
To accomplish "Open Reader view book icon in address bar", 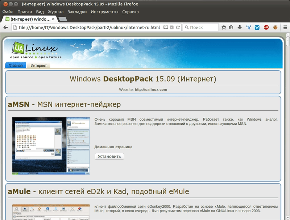I will tap(166, 27).
